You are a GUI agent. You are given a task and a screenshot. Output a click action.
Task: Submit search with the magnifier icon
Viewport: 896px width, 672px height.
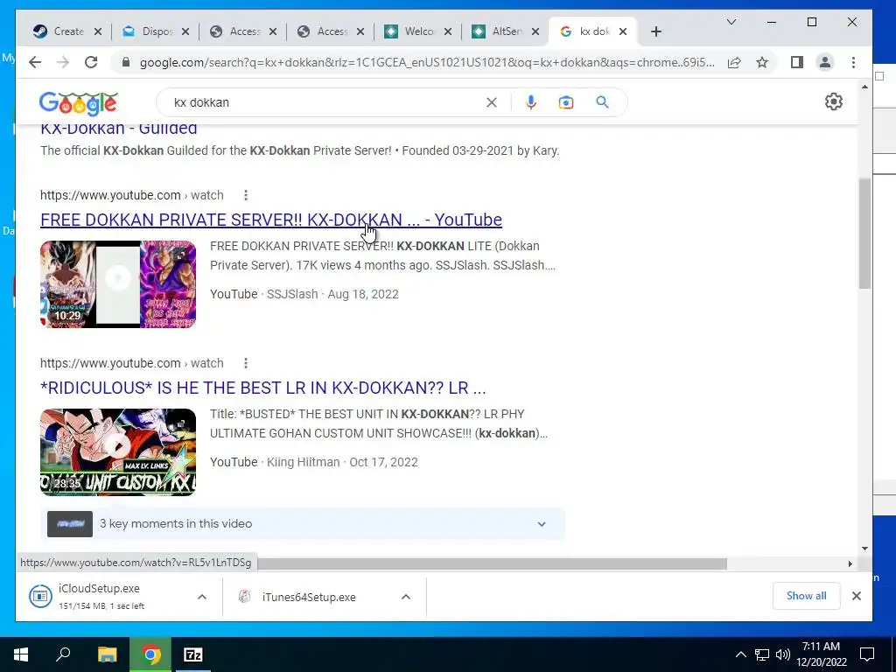pos(602,102)
